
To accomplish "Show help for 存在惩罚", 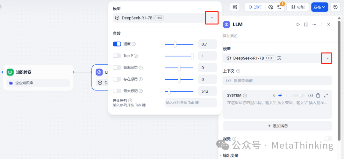I will pos(141,79).
